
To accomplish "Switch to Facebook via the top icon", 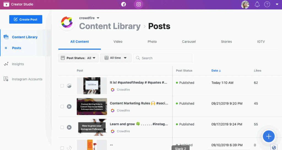I will coord(124,4).
